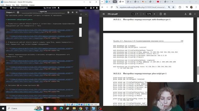Open Chrome extensions puzzle icon

point(180,7)
